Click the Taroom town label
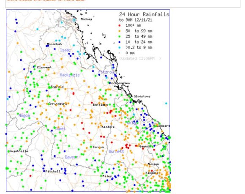This screenshot has height=194, width=245. [98, 147]
